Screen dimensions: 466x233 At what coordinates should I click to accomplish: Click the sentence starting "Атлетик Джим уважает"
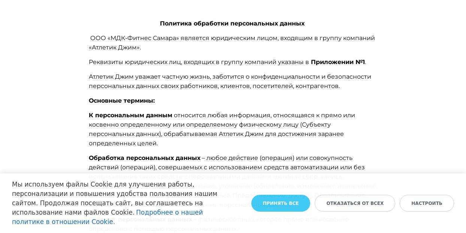pyautogui.click(x=150, y=77)
